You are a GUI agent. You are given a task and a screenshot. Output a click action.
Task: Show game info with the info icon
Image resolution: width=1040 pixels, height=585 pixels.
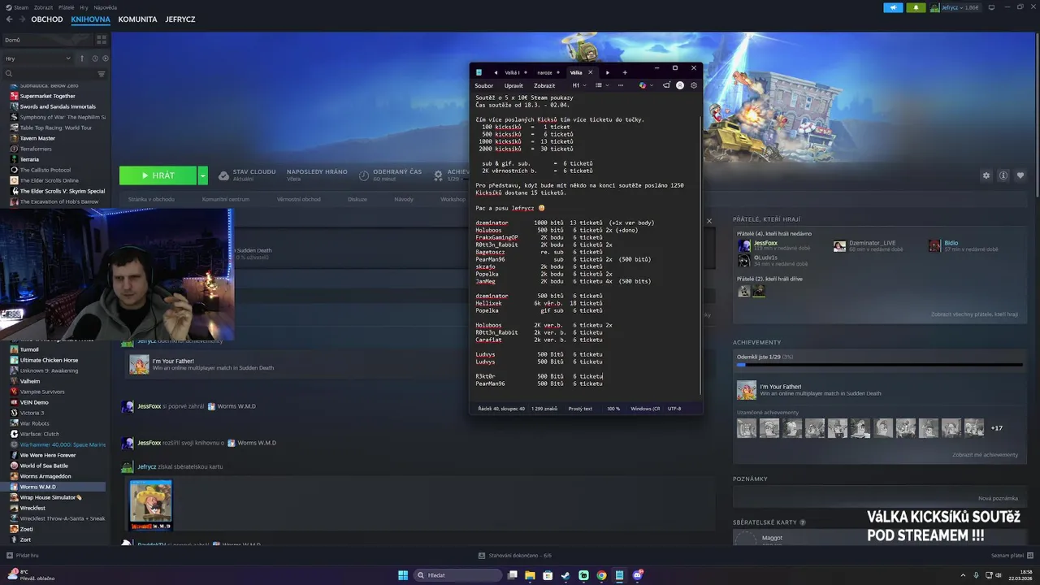1003,175
